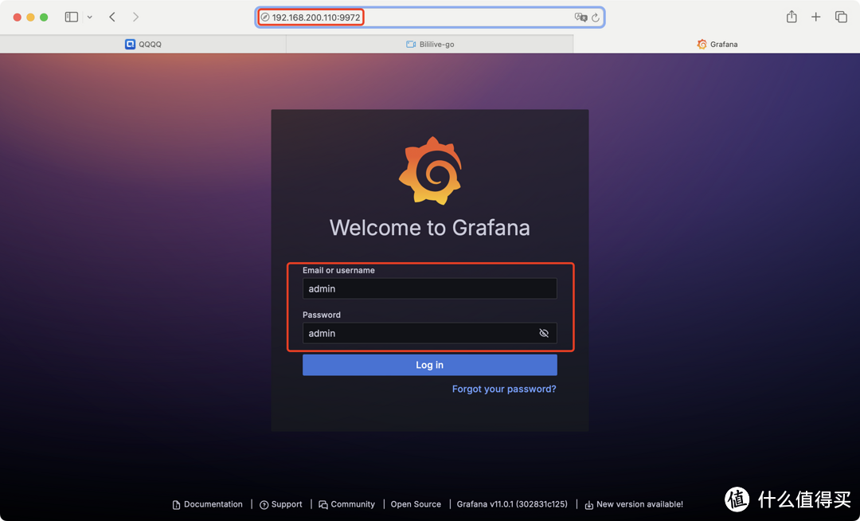Image resolution: width=860 pixels, height=521 pixels.
Task: Click the address bar showing 192.168.200.110:9972
Action: (430, 18)
